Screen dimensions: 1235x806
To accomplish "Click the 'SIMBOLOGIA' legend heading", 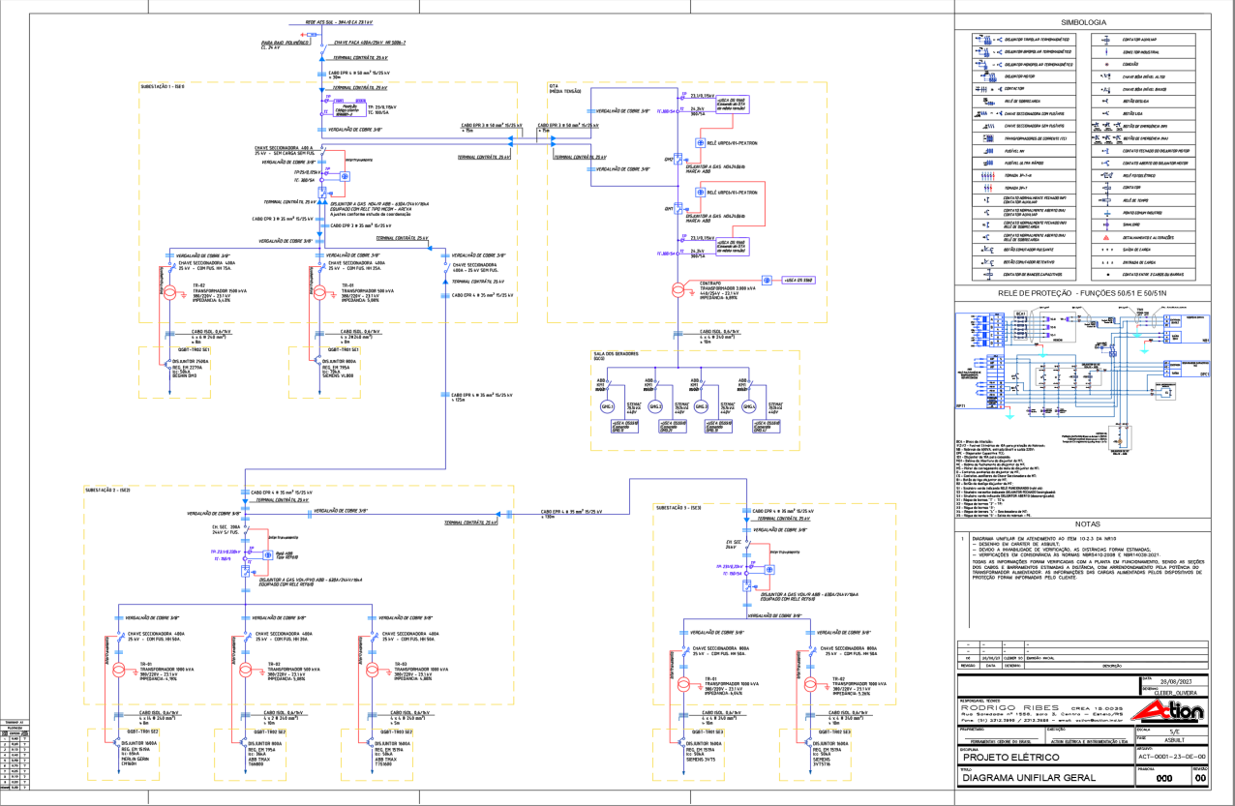I will coord(1083,21).
